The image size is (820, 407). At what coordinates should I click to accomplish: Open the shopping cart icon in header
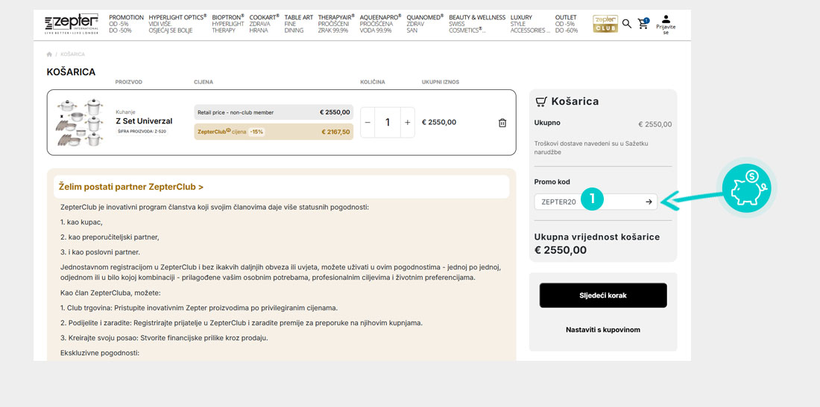[643, 24]
